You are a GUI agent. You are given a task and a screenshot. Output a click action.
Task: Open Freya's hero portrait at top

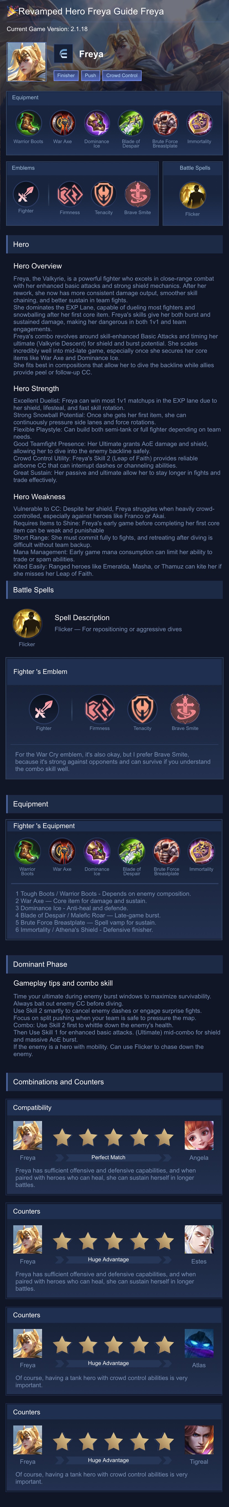coord(26,62)
